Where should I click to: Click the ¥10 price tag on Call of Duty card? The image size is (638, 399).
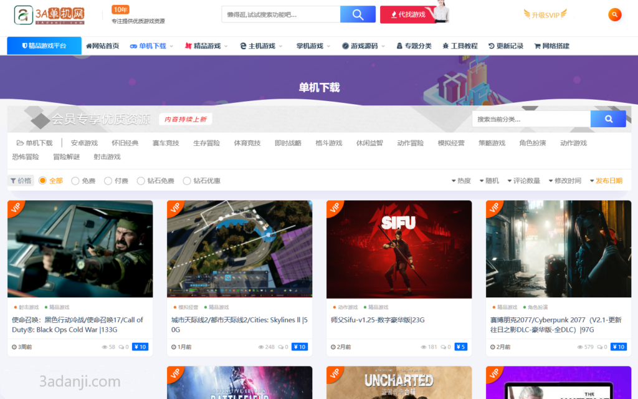[140, 347]
